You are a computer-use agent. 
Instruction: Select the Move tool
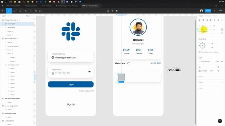tap(9, 11)
